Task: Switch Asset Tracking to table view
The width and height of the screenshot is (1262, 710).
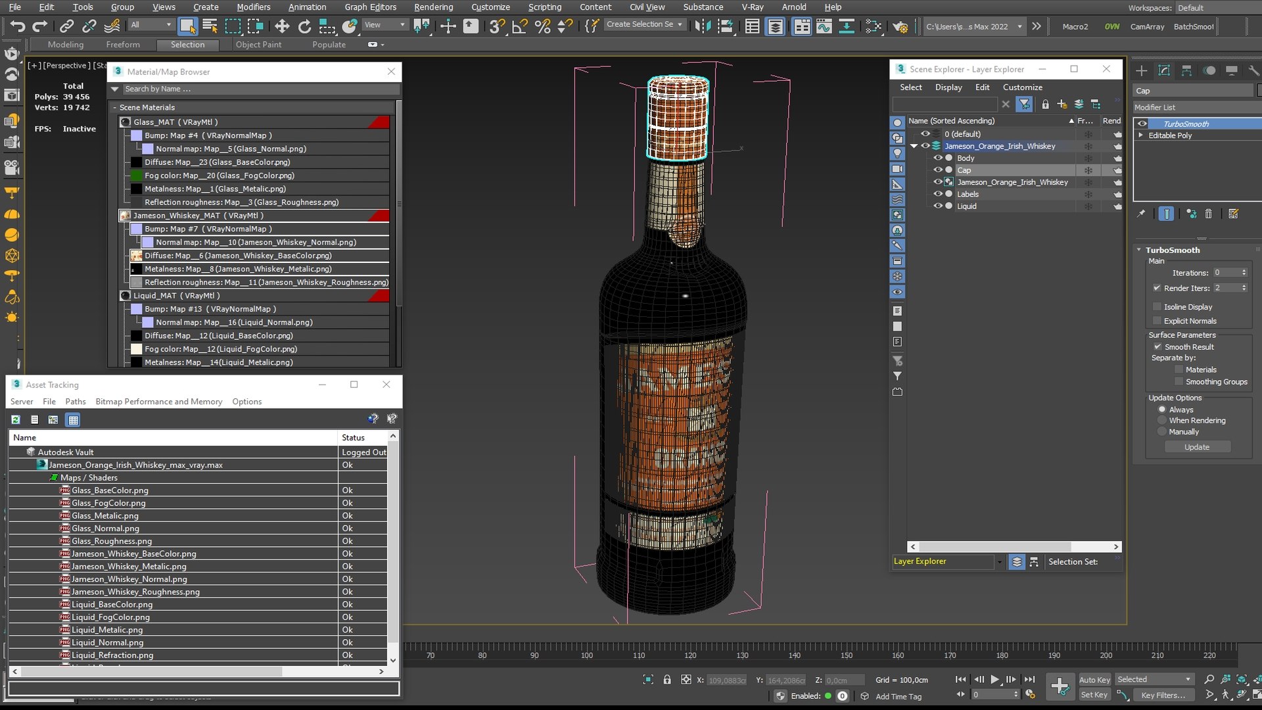Action: [x=73, y=419]
